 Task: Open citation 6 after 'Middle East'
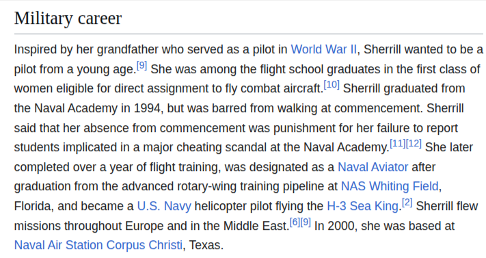pyautogui.click(x=295, y=222)
